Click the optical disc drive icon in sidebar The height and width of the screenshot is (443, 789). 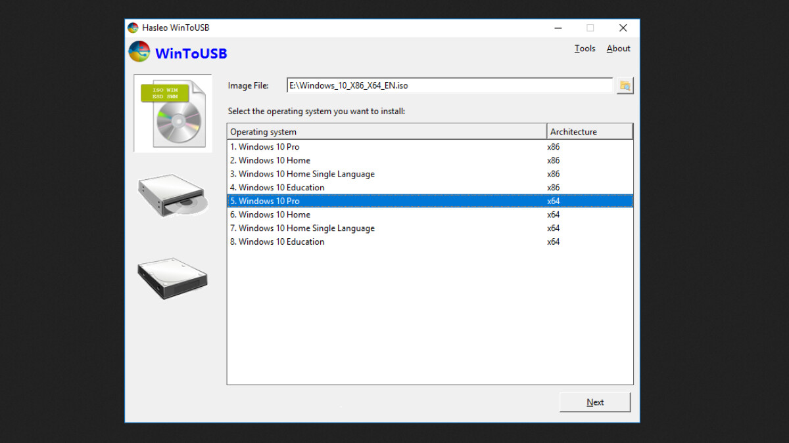[x=172, y=195]
